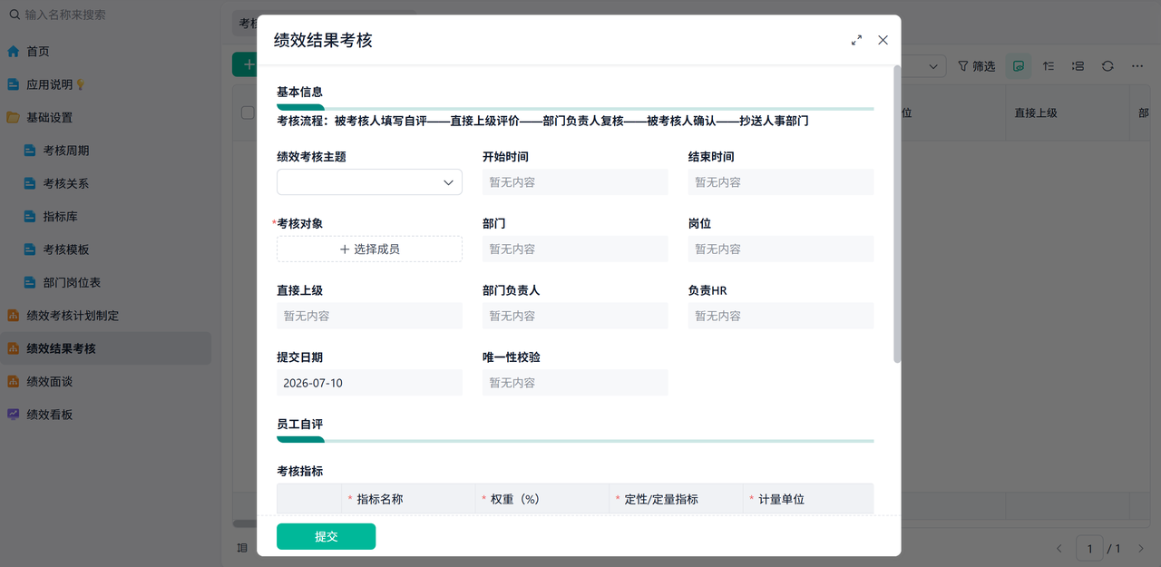Click 选择成员 to pick a member
This screenshot has height=567, width=1161.
pyautogui.click(x=369, y=249)
